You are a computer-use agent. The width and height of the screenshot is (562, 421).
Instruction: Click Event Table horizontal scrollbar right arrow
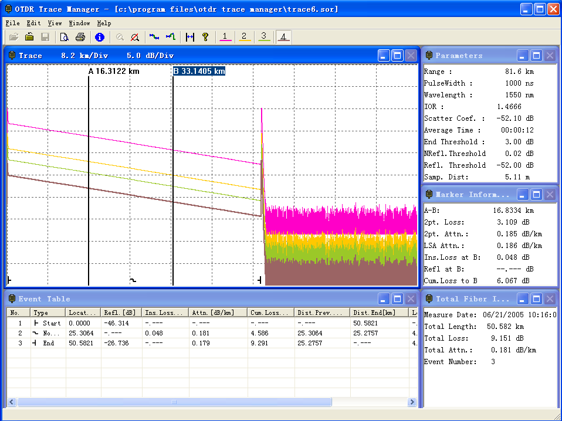pos(412,402)
